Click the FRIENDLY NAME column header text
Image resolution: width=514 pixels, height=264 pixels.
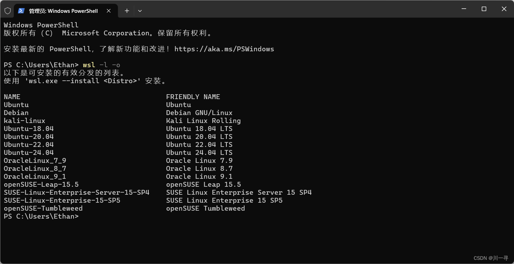coord(193,97)
